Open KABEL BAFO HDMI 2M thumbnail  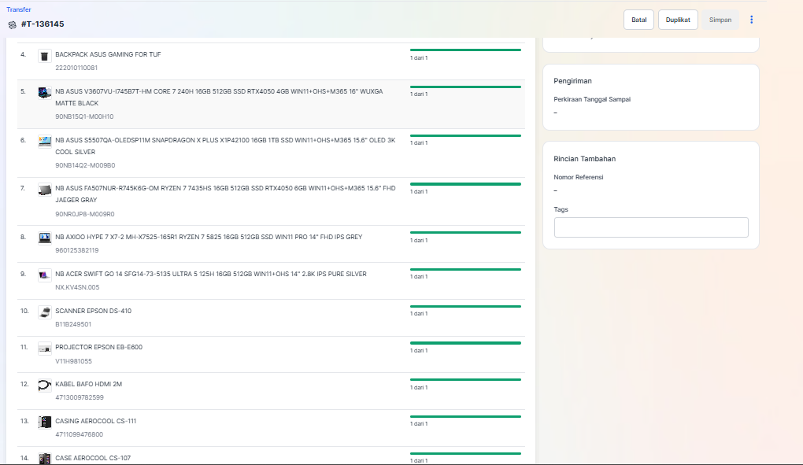pyautogui.click(x=45, y=386)
